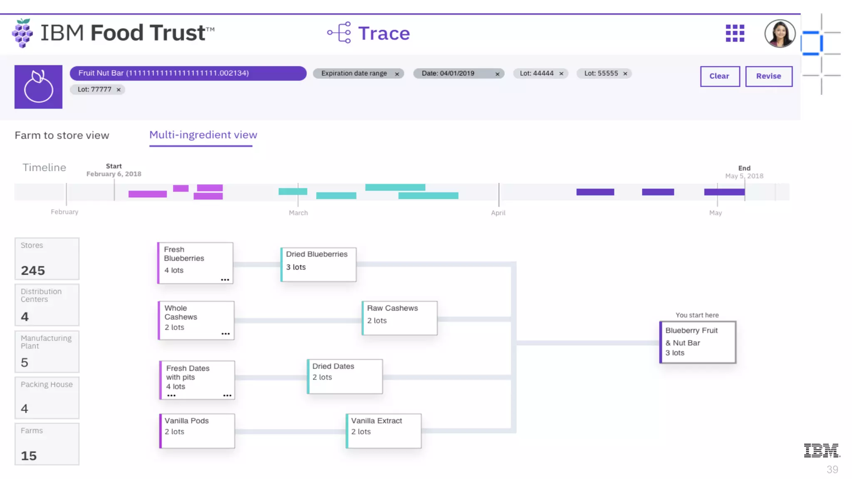Remove the Date 04/01/2019 filter chip

coord(497,74)
